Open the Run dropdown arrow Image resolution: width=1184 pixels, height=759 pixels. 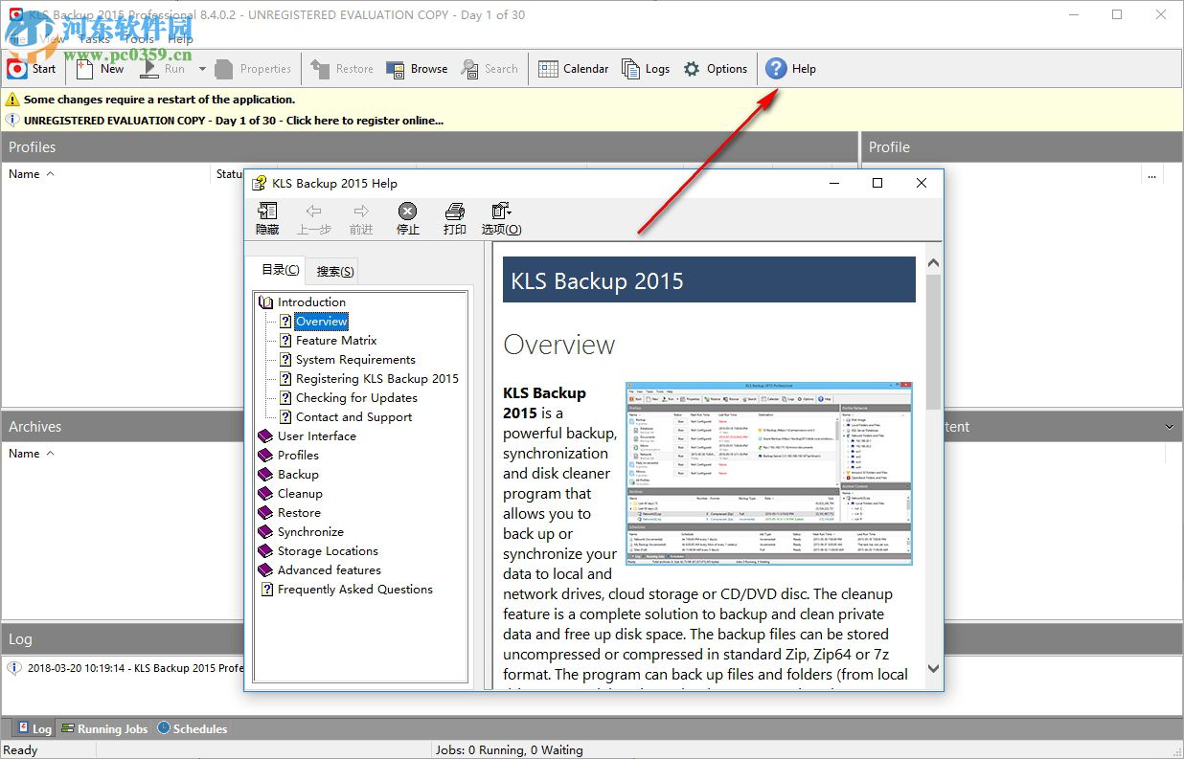point(202,68)
